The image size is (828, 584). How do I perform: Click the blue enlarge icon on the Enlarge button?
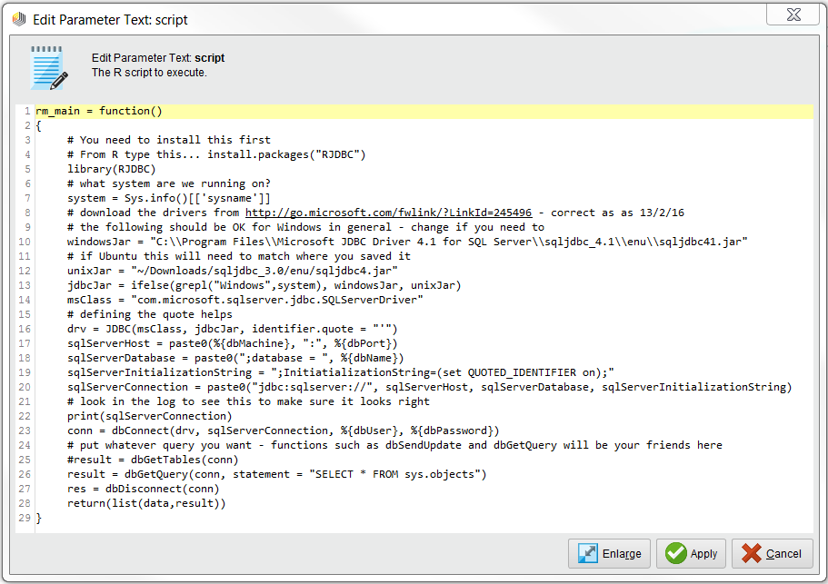point(587,553)
